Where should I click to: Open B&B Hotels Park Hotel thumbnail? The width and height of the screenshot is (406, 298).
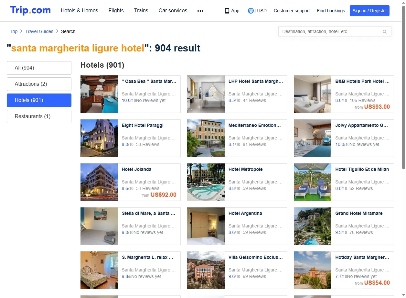pos(313,94)
